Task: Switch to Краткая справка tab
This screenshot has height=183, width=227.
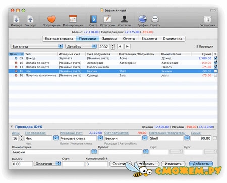Action: click(x=59, y=39)
